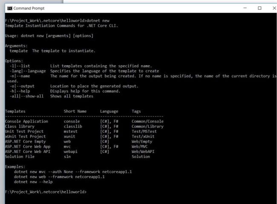Click the Command Prompt title text
277x204 pixels.
(29, 8)
